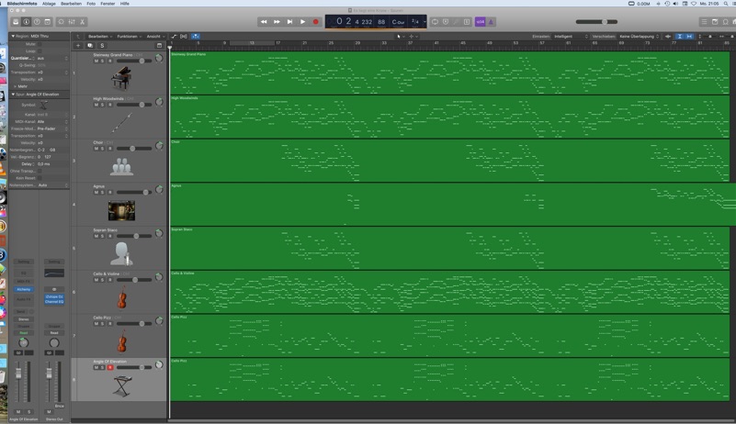Open the Quick Help question-mark button
The height and width of the screenshot is (424, 736).
[37, 22]
